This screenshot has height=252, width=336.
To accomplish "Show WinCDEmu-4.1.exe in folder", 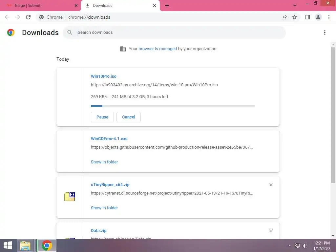I will pos(104,162).
